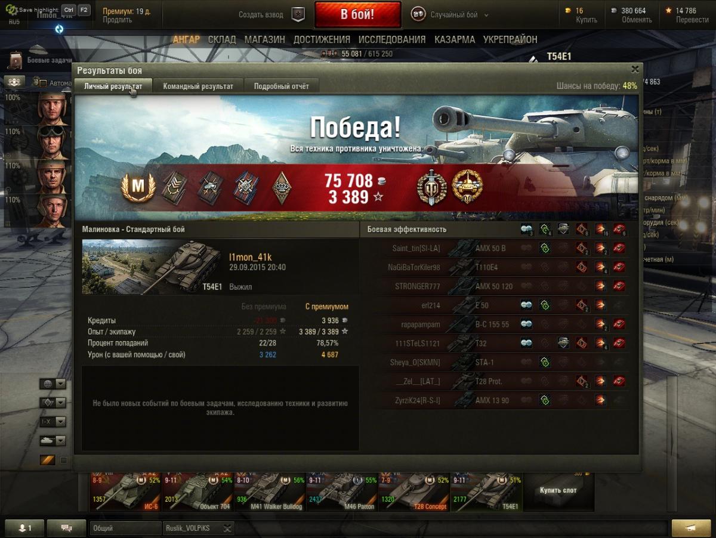Click the destroyed vehicles header icon
716x538 pixels.
[619, 229]
